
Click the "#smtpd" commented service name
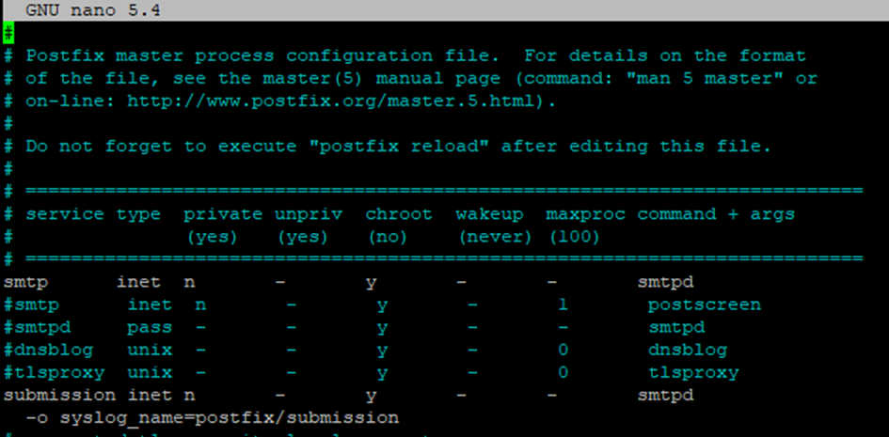coord(37,328)
